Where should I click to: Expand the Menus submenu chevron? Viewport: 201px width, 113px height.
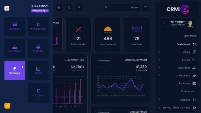pos(160,60)
